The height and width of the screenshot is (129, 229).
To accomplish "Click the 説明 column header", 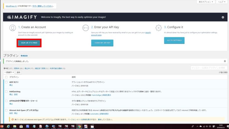I will [x=74, y=77].
